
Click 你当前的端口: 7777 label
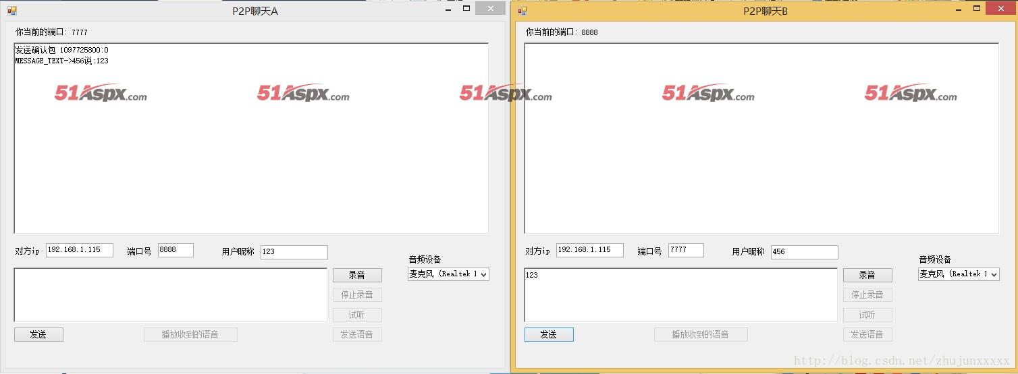click(x=52, y=32)
